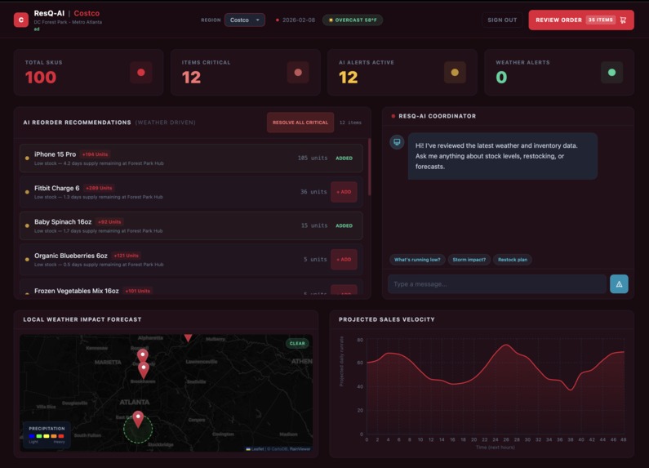Image resolution: width=649 pixels, height=468 pixels.
Task: Click the yellow dot icon on AI Alerts Active card
Action: pyautogui.click(x=455, y=73)
